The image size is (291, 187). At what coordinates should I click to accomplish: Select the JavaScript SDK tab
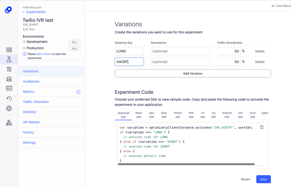pyautogui.click(x=123, y=115)
